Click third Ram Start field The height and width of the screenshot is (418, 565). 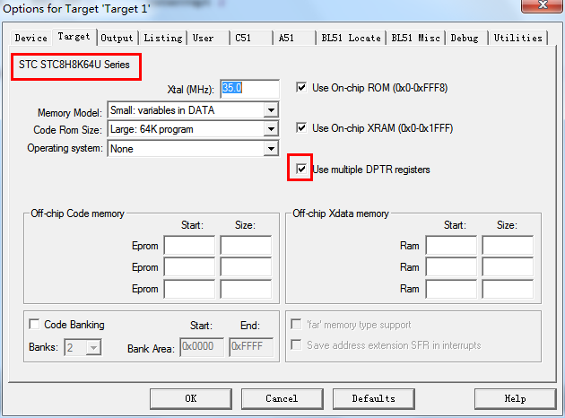pyautogui.click(x=451, y=289)
